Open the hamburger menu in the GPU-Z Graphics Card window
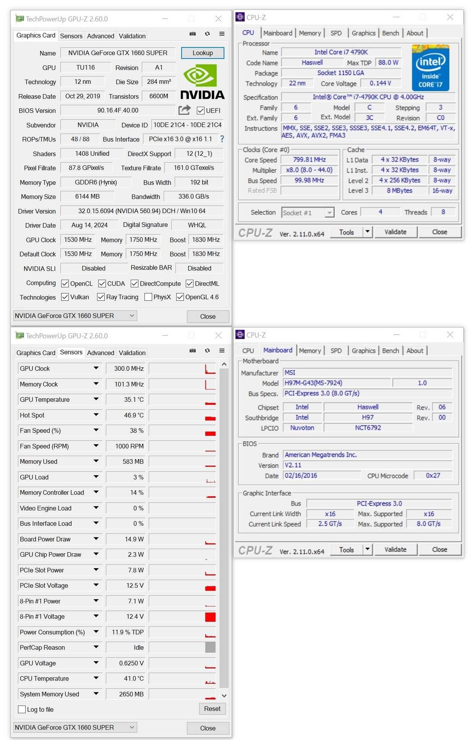Screen dimensions: 474x740 (222, 34)
